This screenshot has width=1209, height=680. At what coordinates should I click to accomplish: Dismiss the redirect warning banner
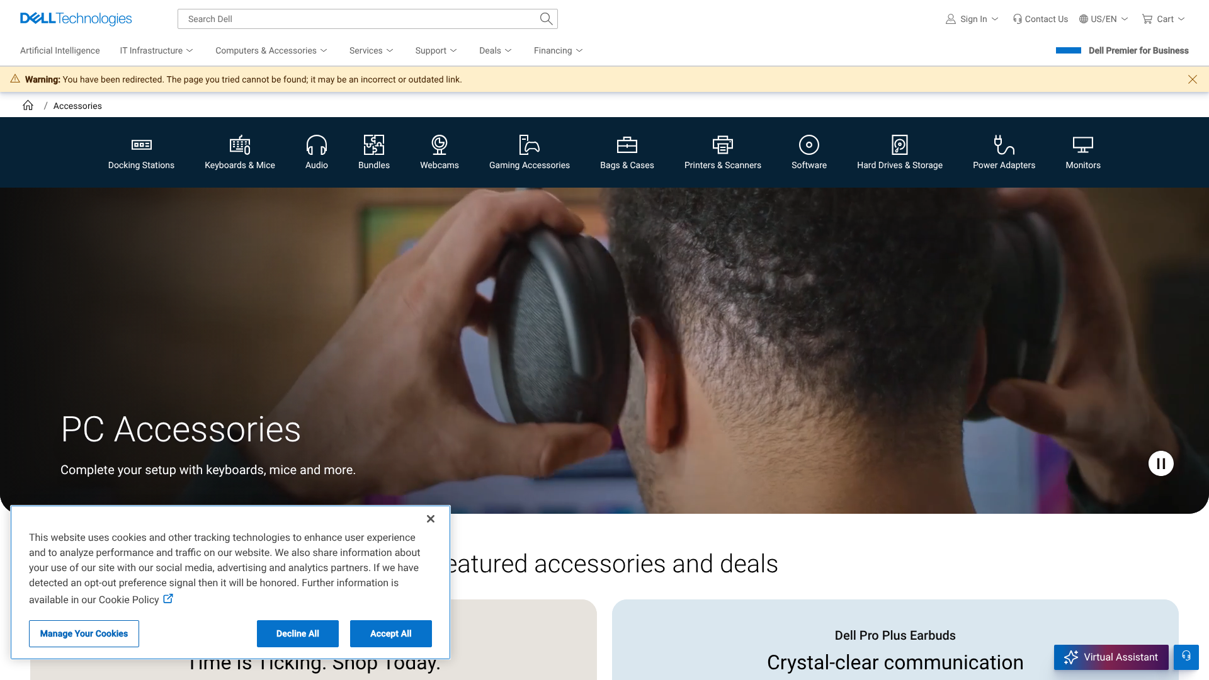(x=1193, y=79)
